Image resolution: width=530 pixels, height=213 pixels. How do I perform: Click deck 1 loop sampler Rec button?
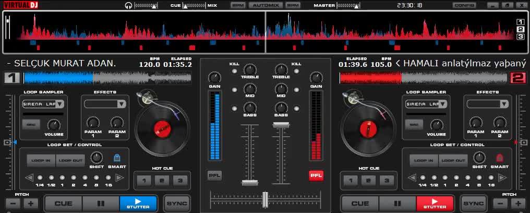coord(31,124)
